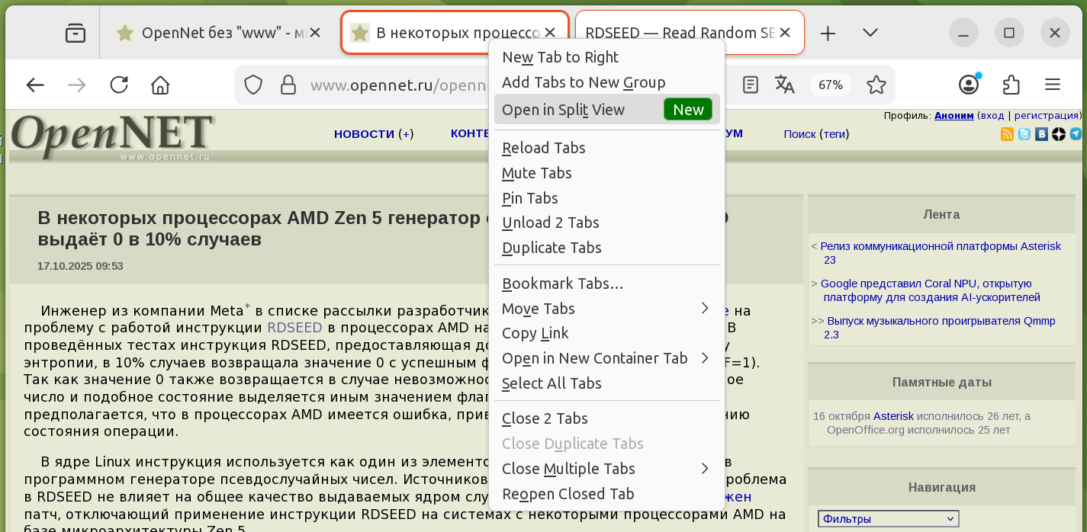This screenshot has width=1087, height=532.
Task: Bookmark this page with star icon
Action: pyautogui.click(x=876, y=85)
